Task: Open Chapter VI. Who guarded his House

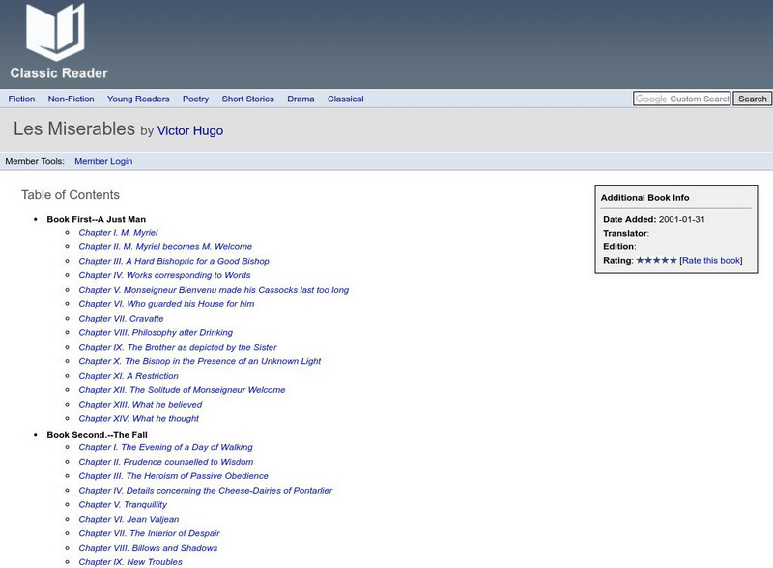Action: point(166,303)
